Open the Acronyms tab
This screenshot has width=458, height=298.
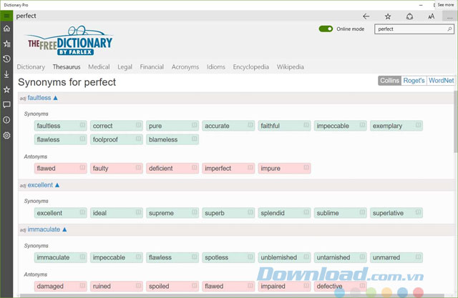[185, 66]
